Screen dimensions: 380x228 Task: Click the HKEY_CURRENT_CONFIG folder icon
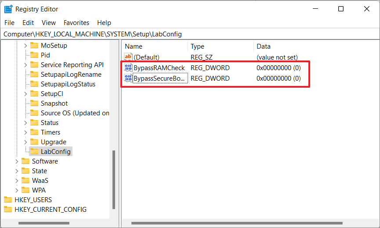(x=8, y=210)
